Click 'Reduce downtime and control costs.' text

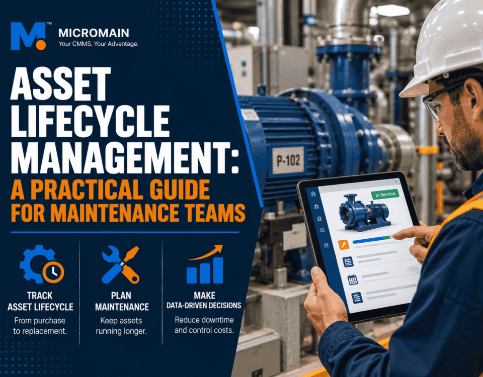pos(204,325)
